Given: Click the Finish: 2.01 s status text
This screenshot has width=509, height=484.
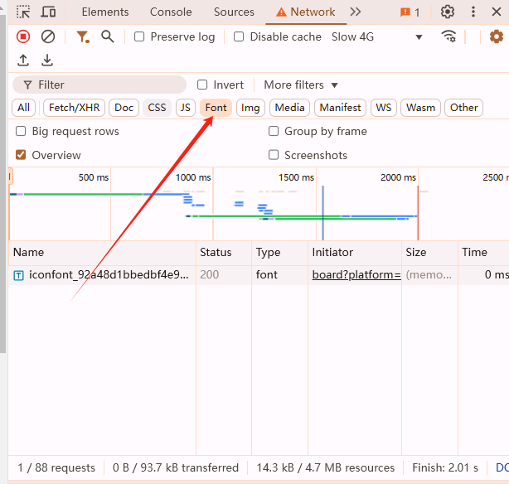Looking at the screenshot, I should 445,467.
